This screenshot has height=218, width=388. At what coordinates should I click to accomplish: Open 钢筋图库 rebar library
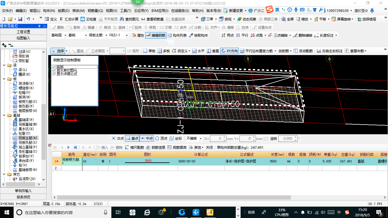click(x=177, y=147)
